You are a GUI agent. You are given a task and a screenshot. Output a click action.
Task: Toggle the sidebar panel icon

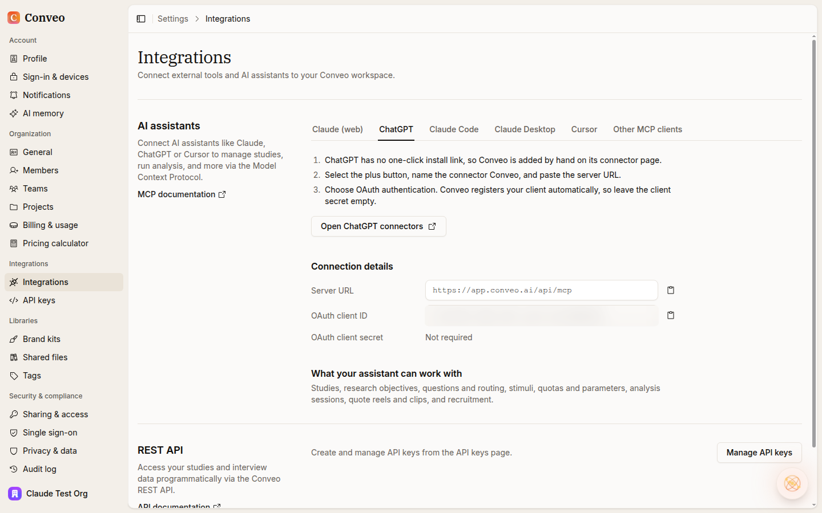coord(141,19)
